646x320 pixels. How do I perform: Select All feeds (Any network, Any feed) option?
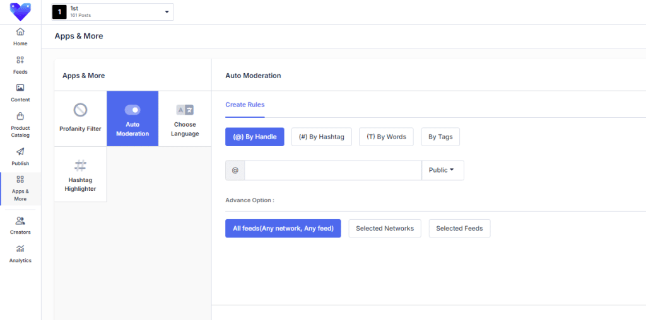[283, 229]
